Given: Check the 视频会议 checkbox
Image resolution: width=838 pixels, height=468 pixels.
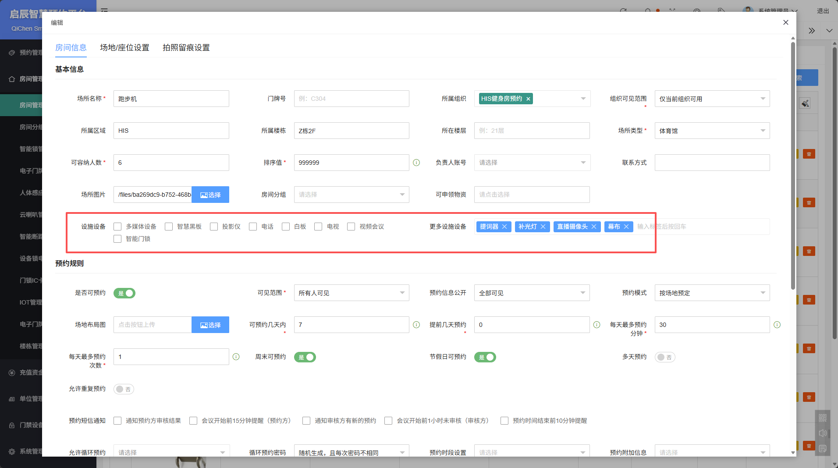Looking at the screenshot, I should click(x=351, y=227).
